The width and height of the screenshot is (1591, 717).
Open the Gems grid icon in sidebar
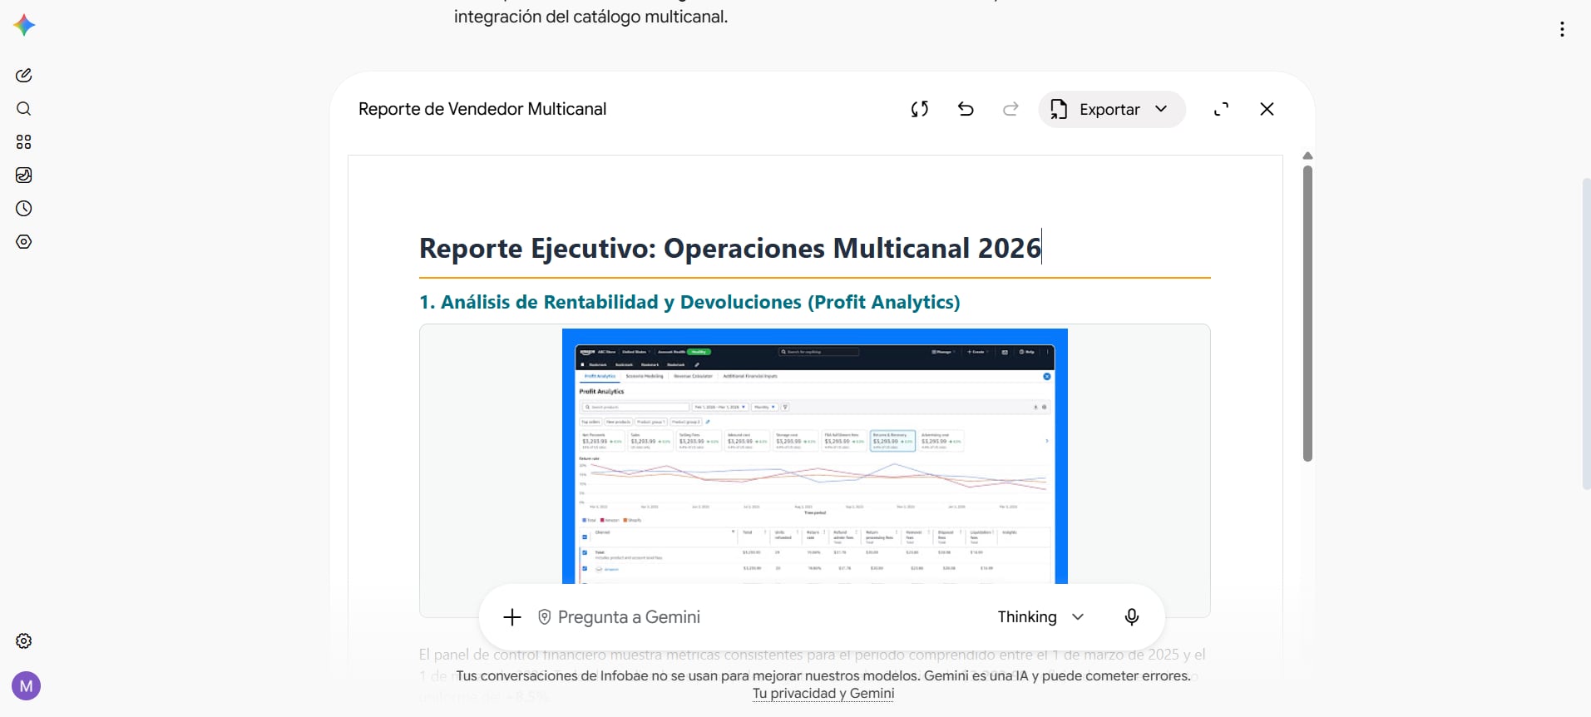click(x=24, y=142)
